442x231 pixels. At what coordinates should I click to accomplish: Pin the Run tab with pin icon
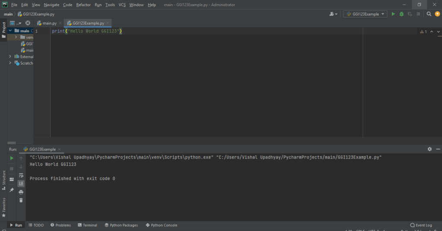coord(12,190)
